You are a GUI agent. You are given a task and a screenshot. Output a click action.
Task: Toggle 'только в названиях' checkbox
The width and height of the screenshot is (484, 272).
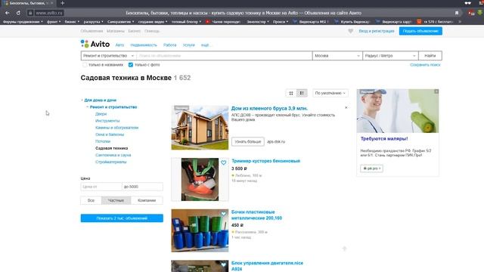(85, 65)
